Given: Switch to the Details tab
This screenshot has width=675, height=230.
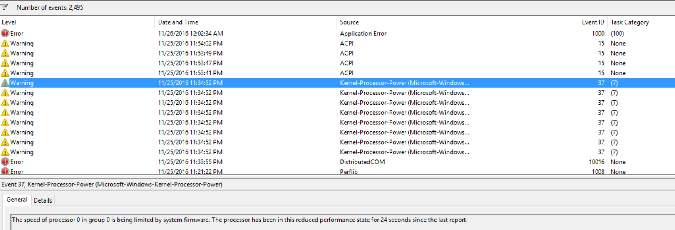Looking at the screenshot, I should pyautogui.click(x=43, y=200).
